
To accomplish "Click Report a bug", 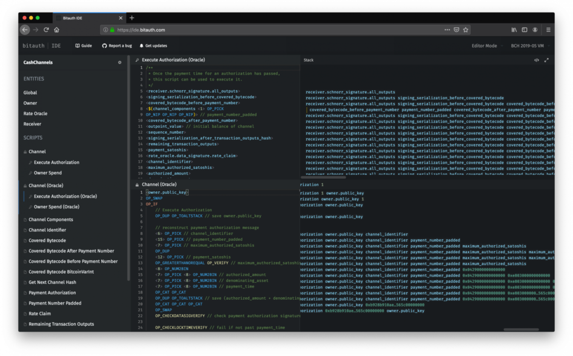I will [x=117, y=45].
